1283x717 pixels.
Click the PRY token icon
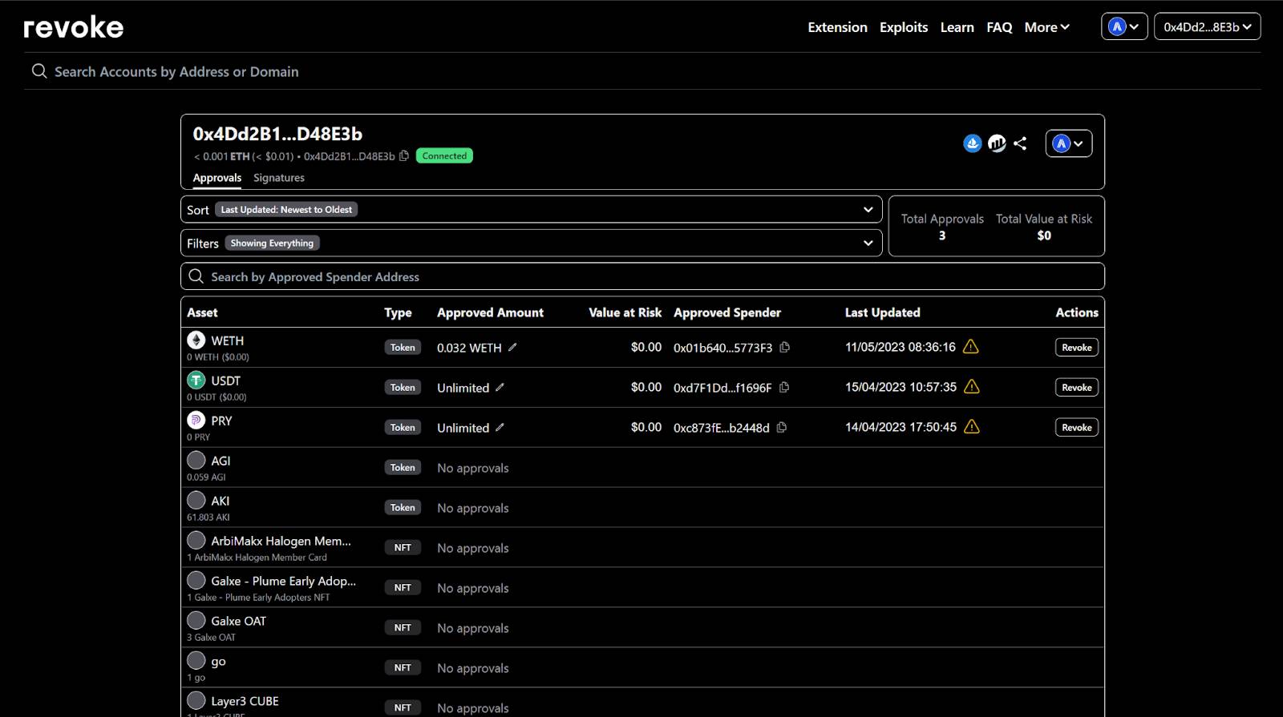[x=196, y=420]
